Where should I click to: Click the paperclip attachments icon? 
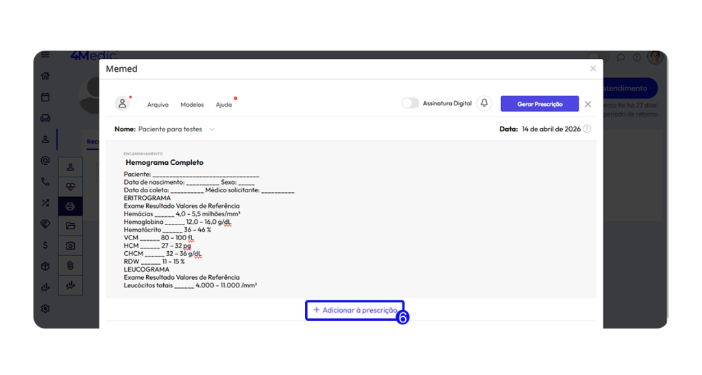pyautogui.click(x=70, y=265)
